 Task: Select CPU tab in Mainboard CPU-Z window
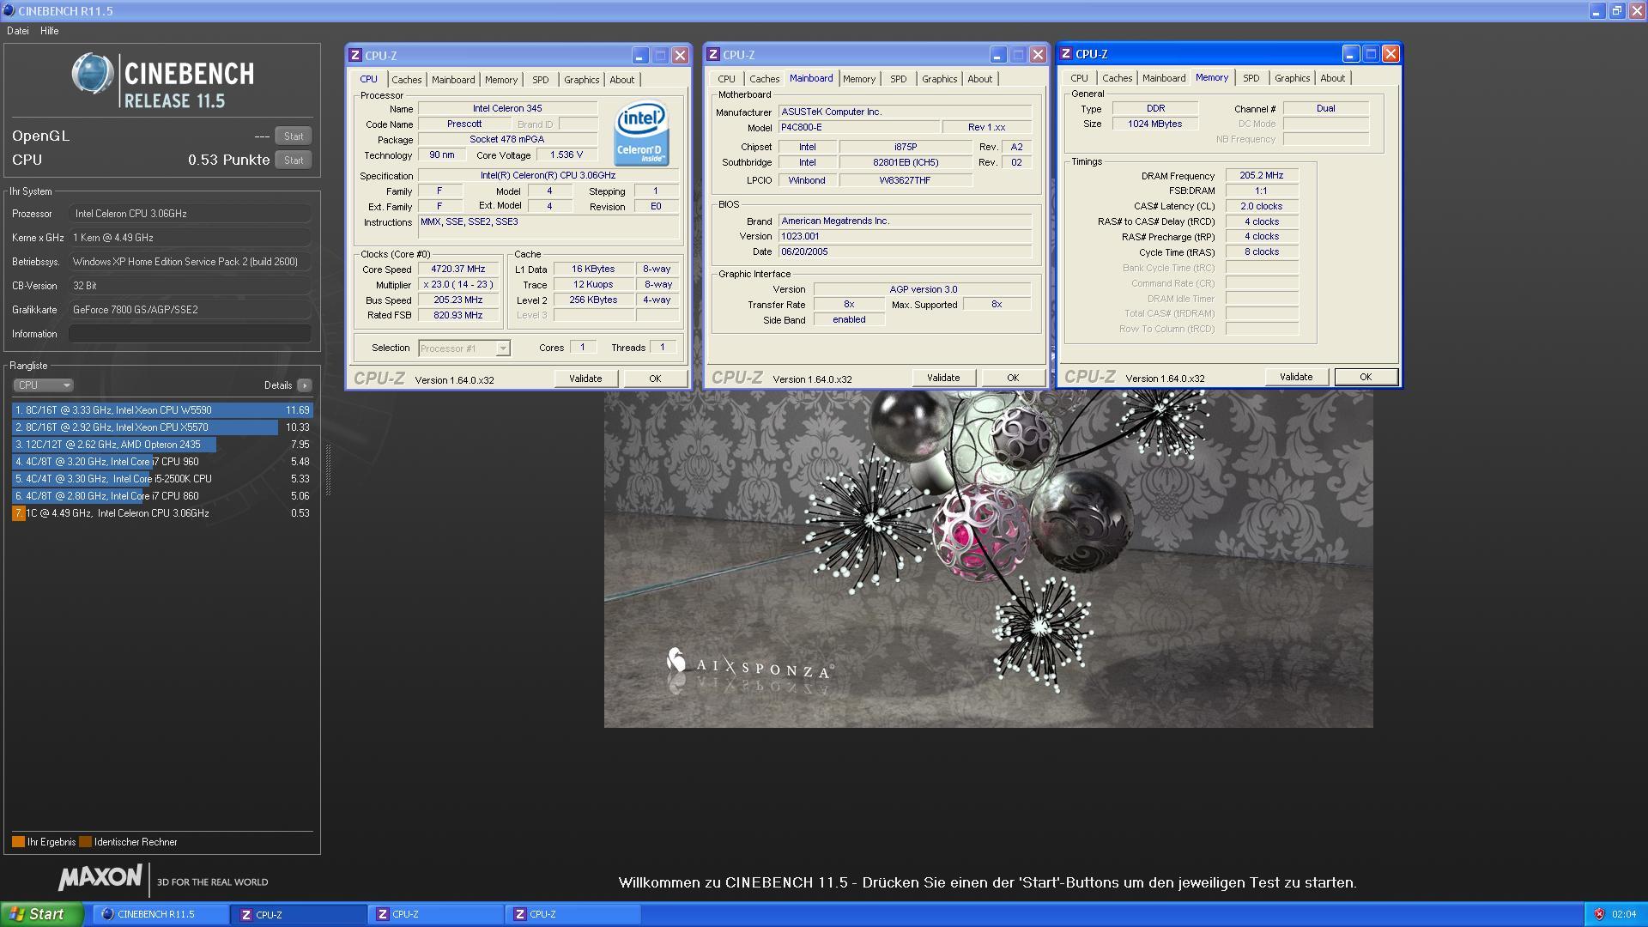(727, 79)
